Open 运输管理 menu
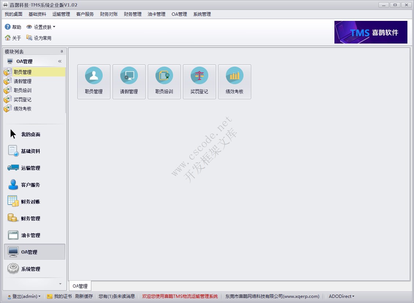 click(x=61, y=14)
